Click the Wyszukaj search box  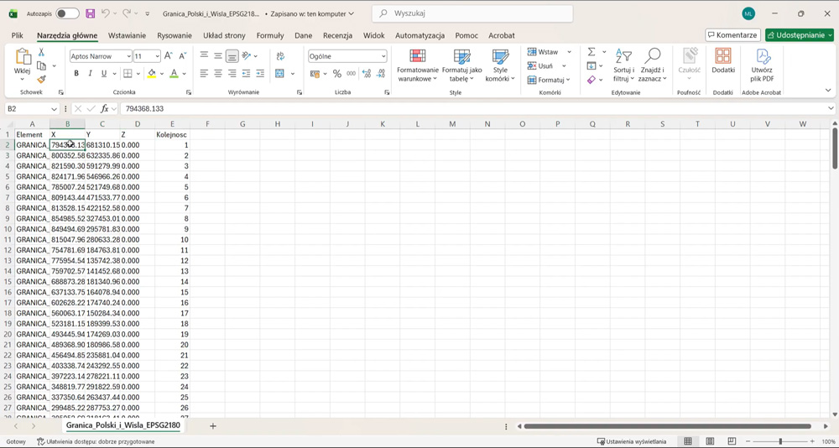point(472,14)
